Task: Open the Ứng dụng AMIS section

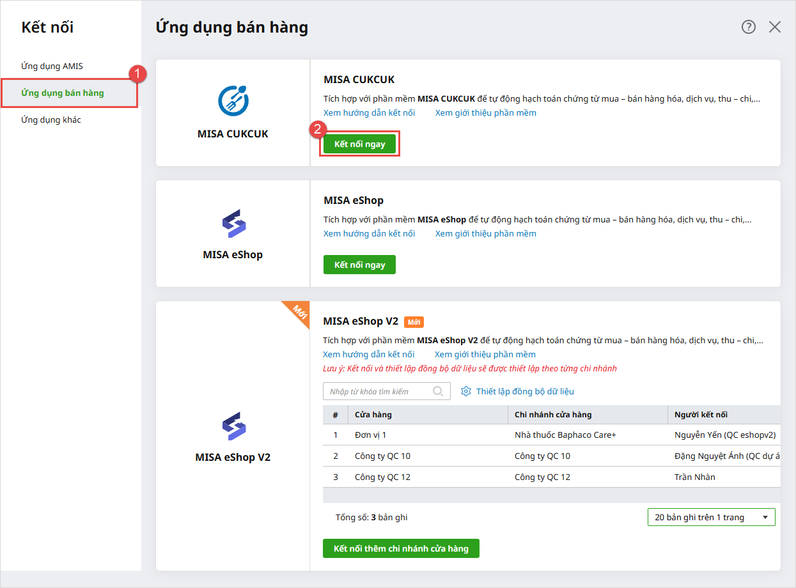Action: [x=52, y=66]
